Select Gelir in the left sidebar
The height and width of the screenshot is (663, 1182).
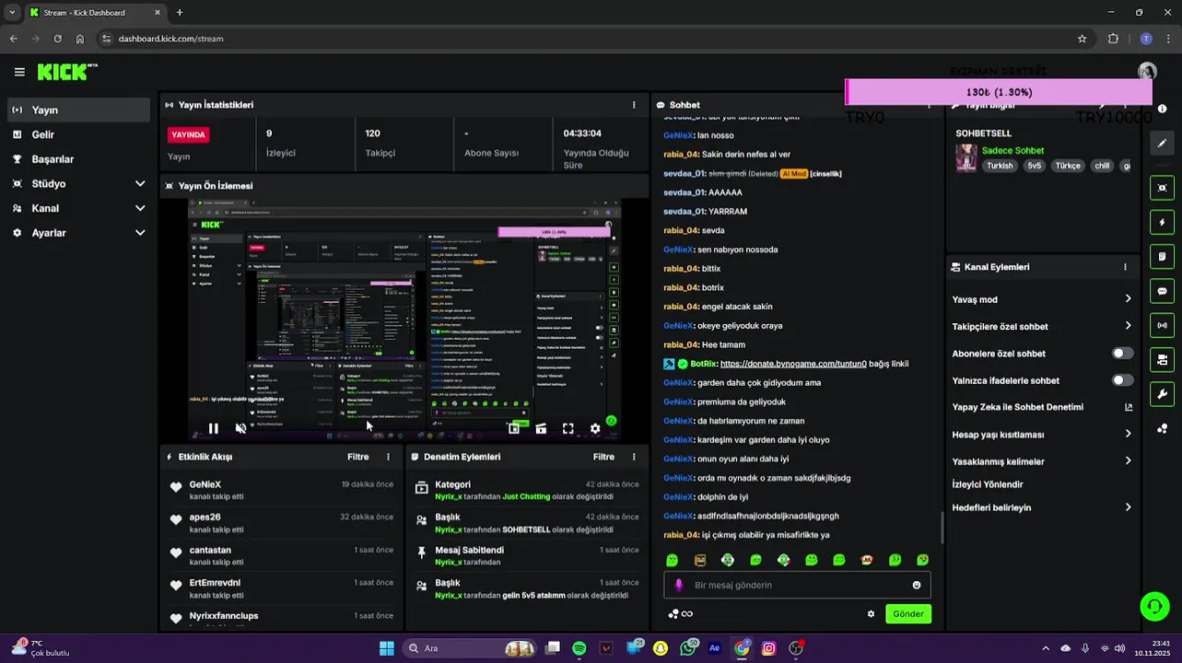pyautogui.click(x=77, y=134)
